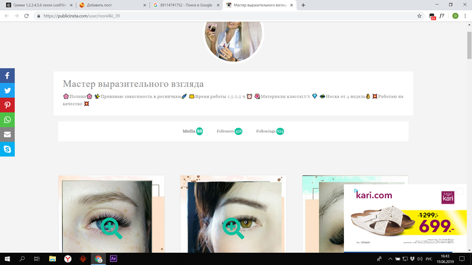Screen dimensions: 472x265
Task: Click the Мастер выразительного взгляда heading
Action: click(133, 84)
